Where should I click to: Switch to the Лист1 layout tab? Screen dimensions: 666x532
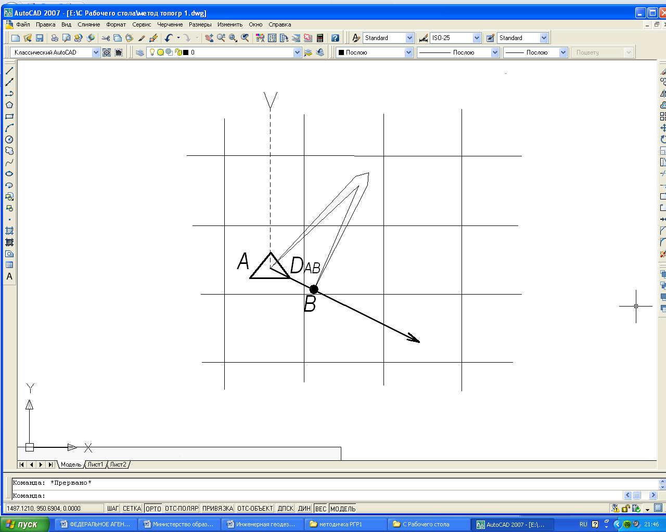[x=95, y=464]
